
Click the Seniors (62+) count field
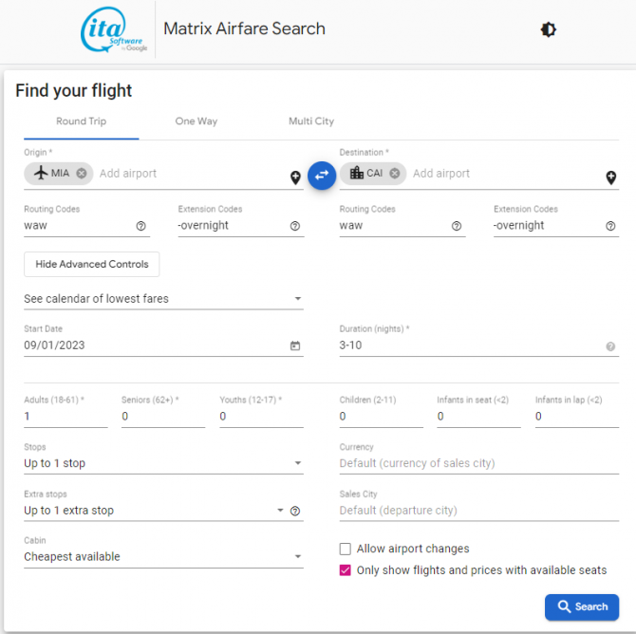point(163,417)
